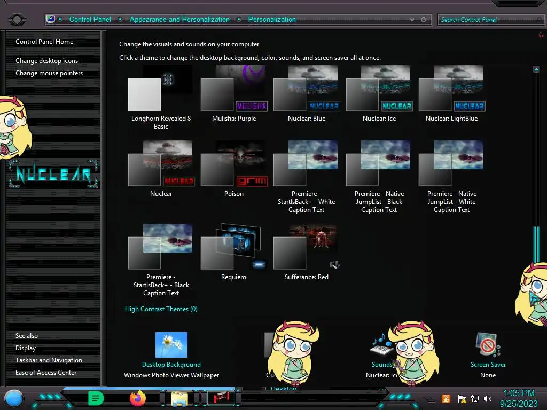547x410 pixels.
Task: Choose the Nuclear: Blue theme
Action: coord(306,93)
